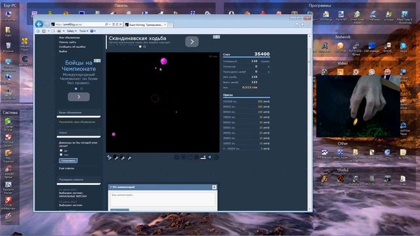Expand the Tools menu in command bar

(x=83, y=31)
